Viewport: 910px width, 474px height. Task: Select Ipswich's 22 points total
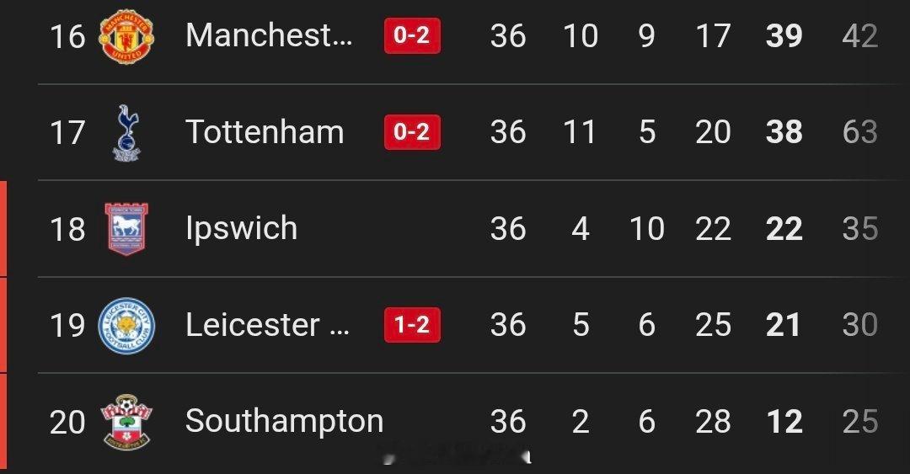784,229
